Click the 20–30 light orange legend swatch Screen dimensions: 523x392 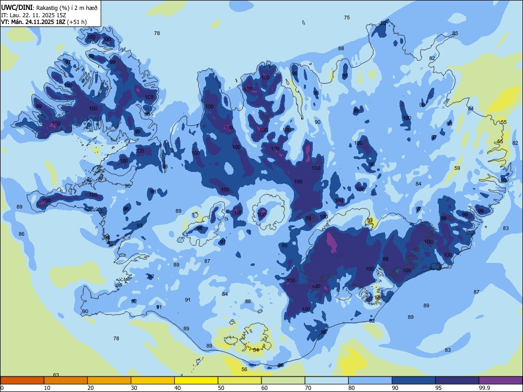coord(109,381)
